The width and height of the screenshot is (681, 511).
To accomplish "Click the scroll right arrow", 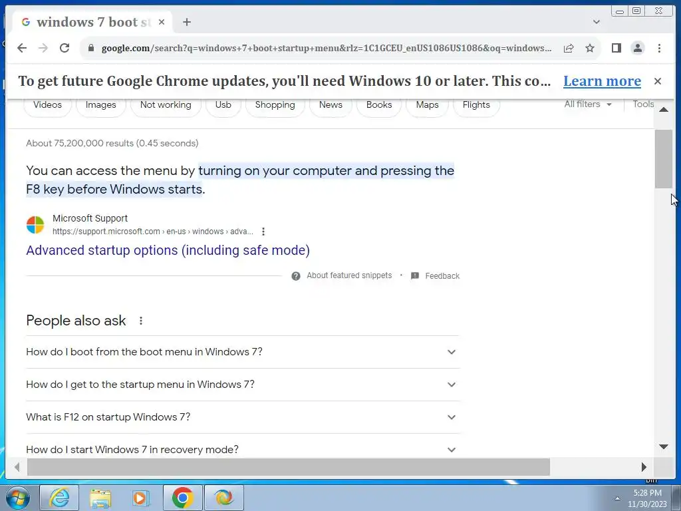I will [x=644, y=467].
